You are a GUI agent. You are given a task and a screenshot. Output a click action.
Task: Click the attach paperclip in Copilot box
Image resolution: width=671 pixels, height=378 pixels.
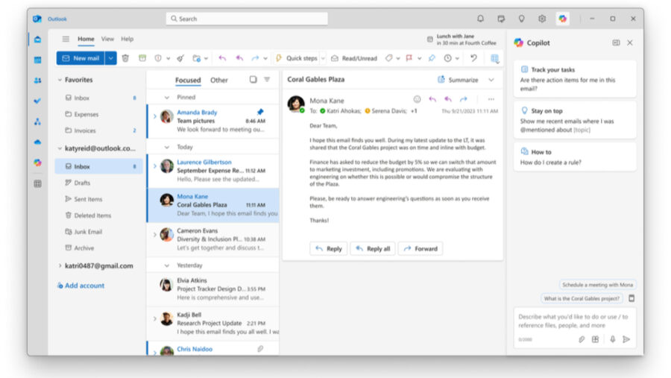click(x=582, y=339)
